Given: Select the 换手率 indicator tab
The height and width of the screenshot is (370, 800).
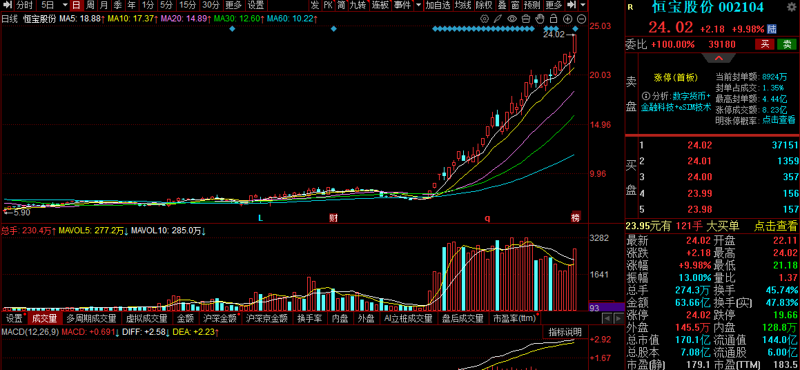Looking at the screenshot, I should click(310, 318).
